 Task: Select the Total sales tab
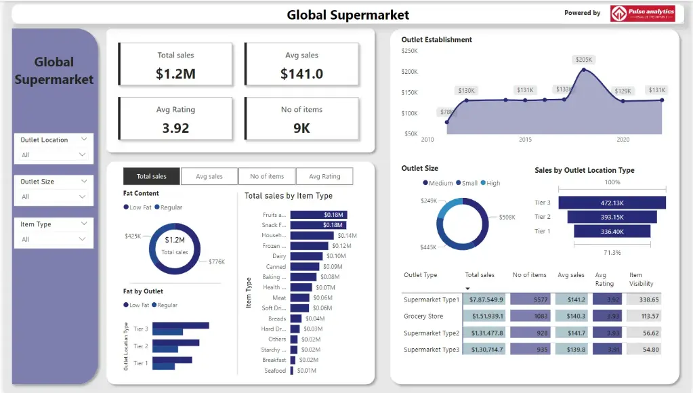pos(152,176)
